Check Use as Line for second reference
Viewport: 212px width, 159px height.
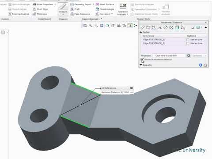point(188,44)
